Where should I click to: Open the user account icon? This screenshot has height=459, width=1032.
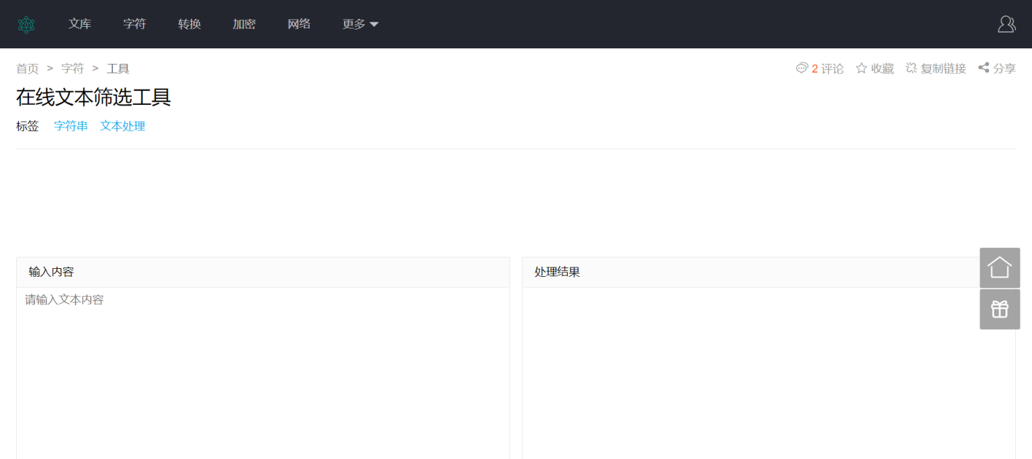(x=1006, y=24)
